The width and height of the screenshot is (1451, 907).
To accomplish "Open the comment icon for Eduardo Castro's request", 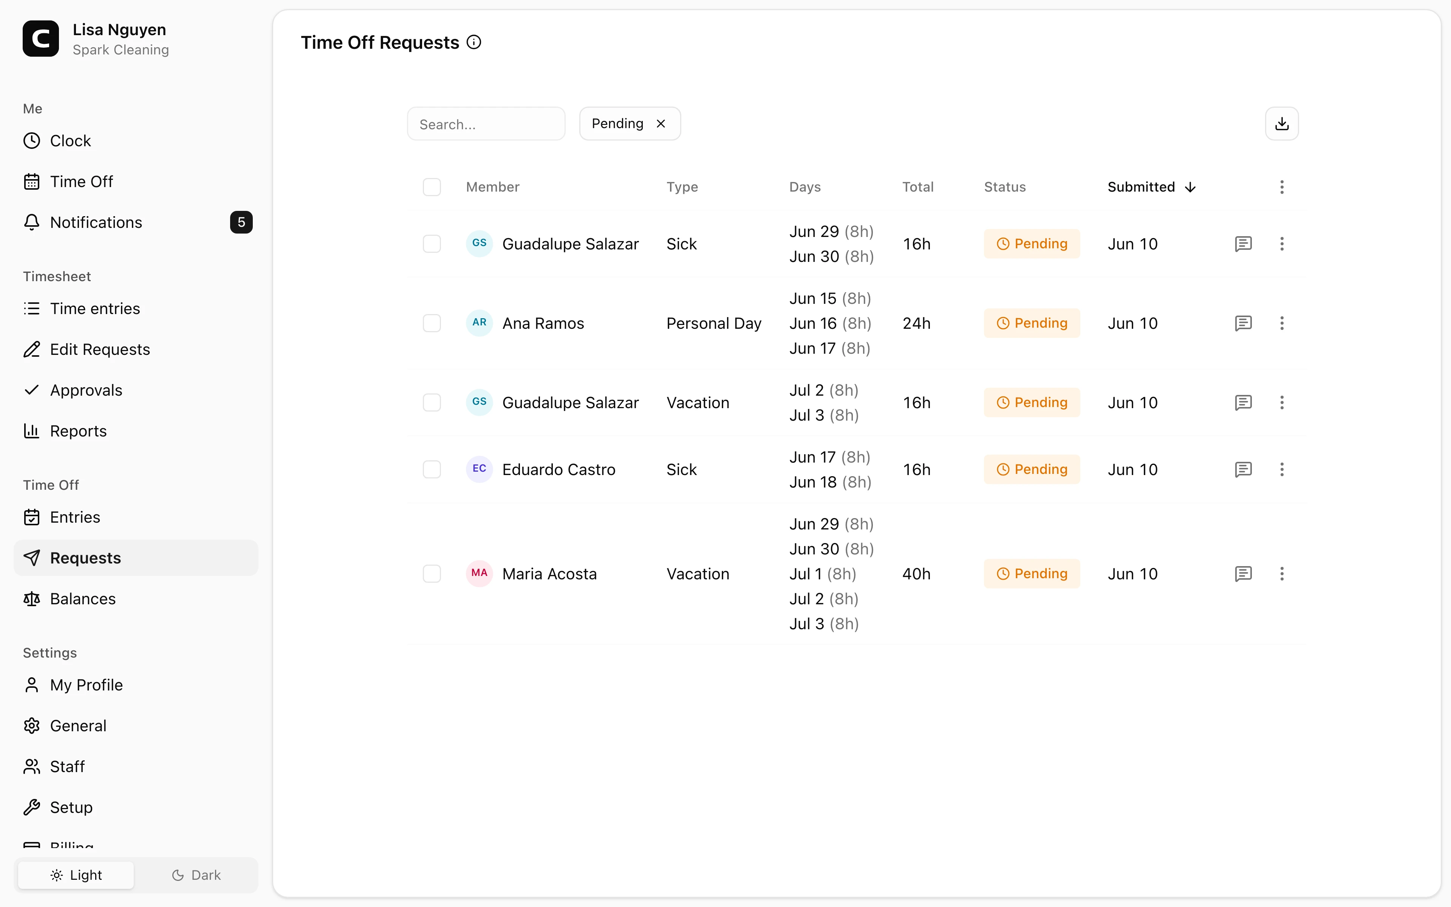I will (1243, 469).
